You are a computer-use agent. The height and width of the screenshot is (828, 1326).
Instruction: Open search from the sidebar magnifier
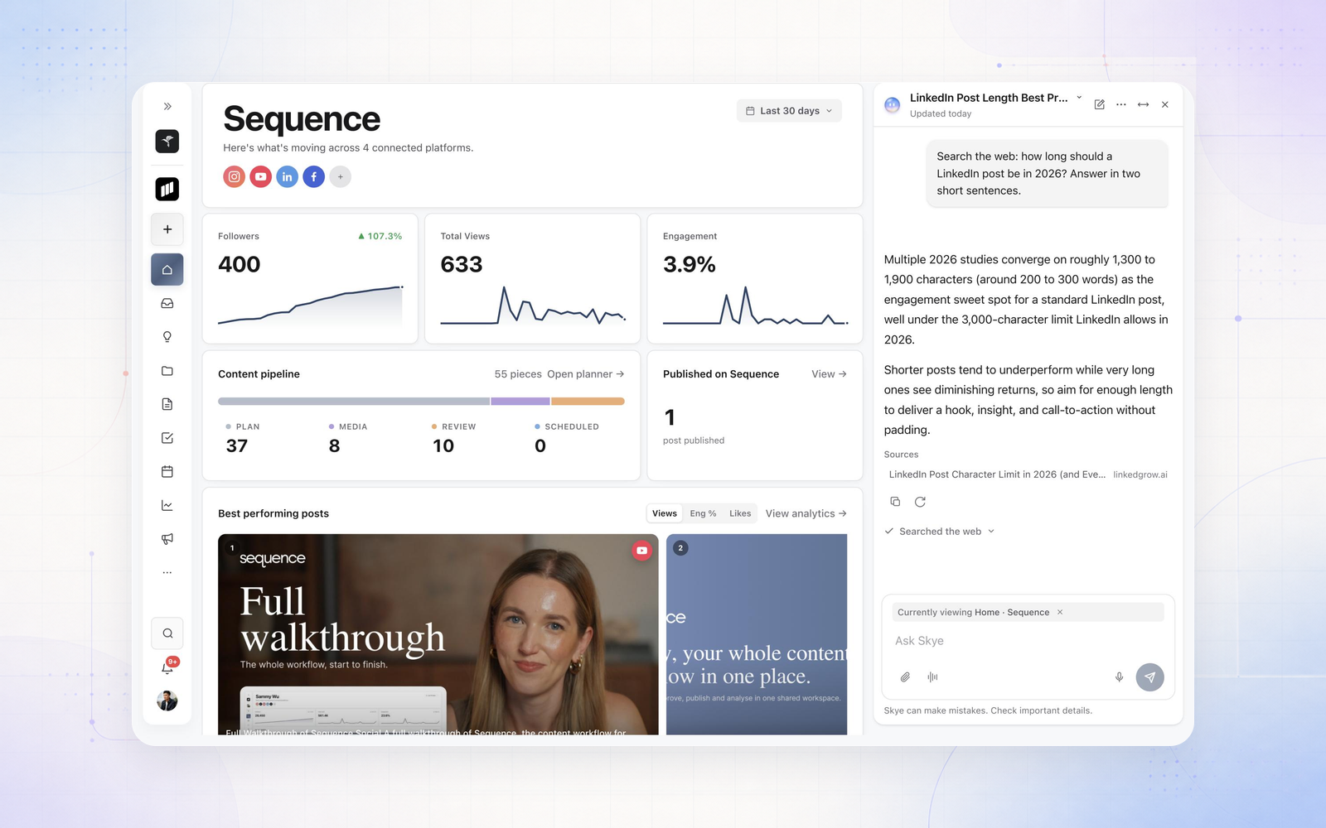(x=167, y=633)
